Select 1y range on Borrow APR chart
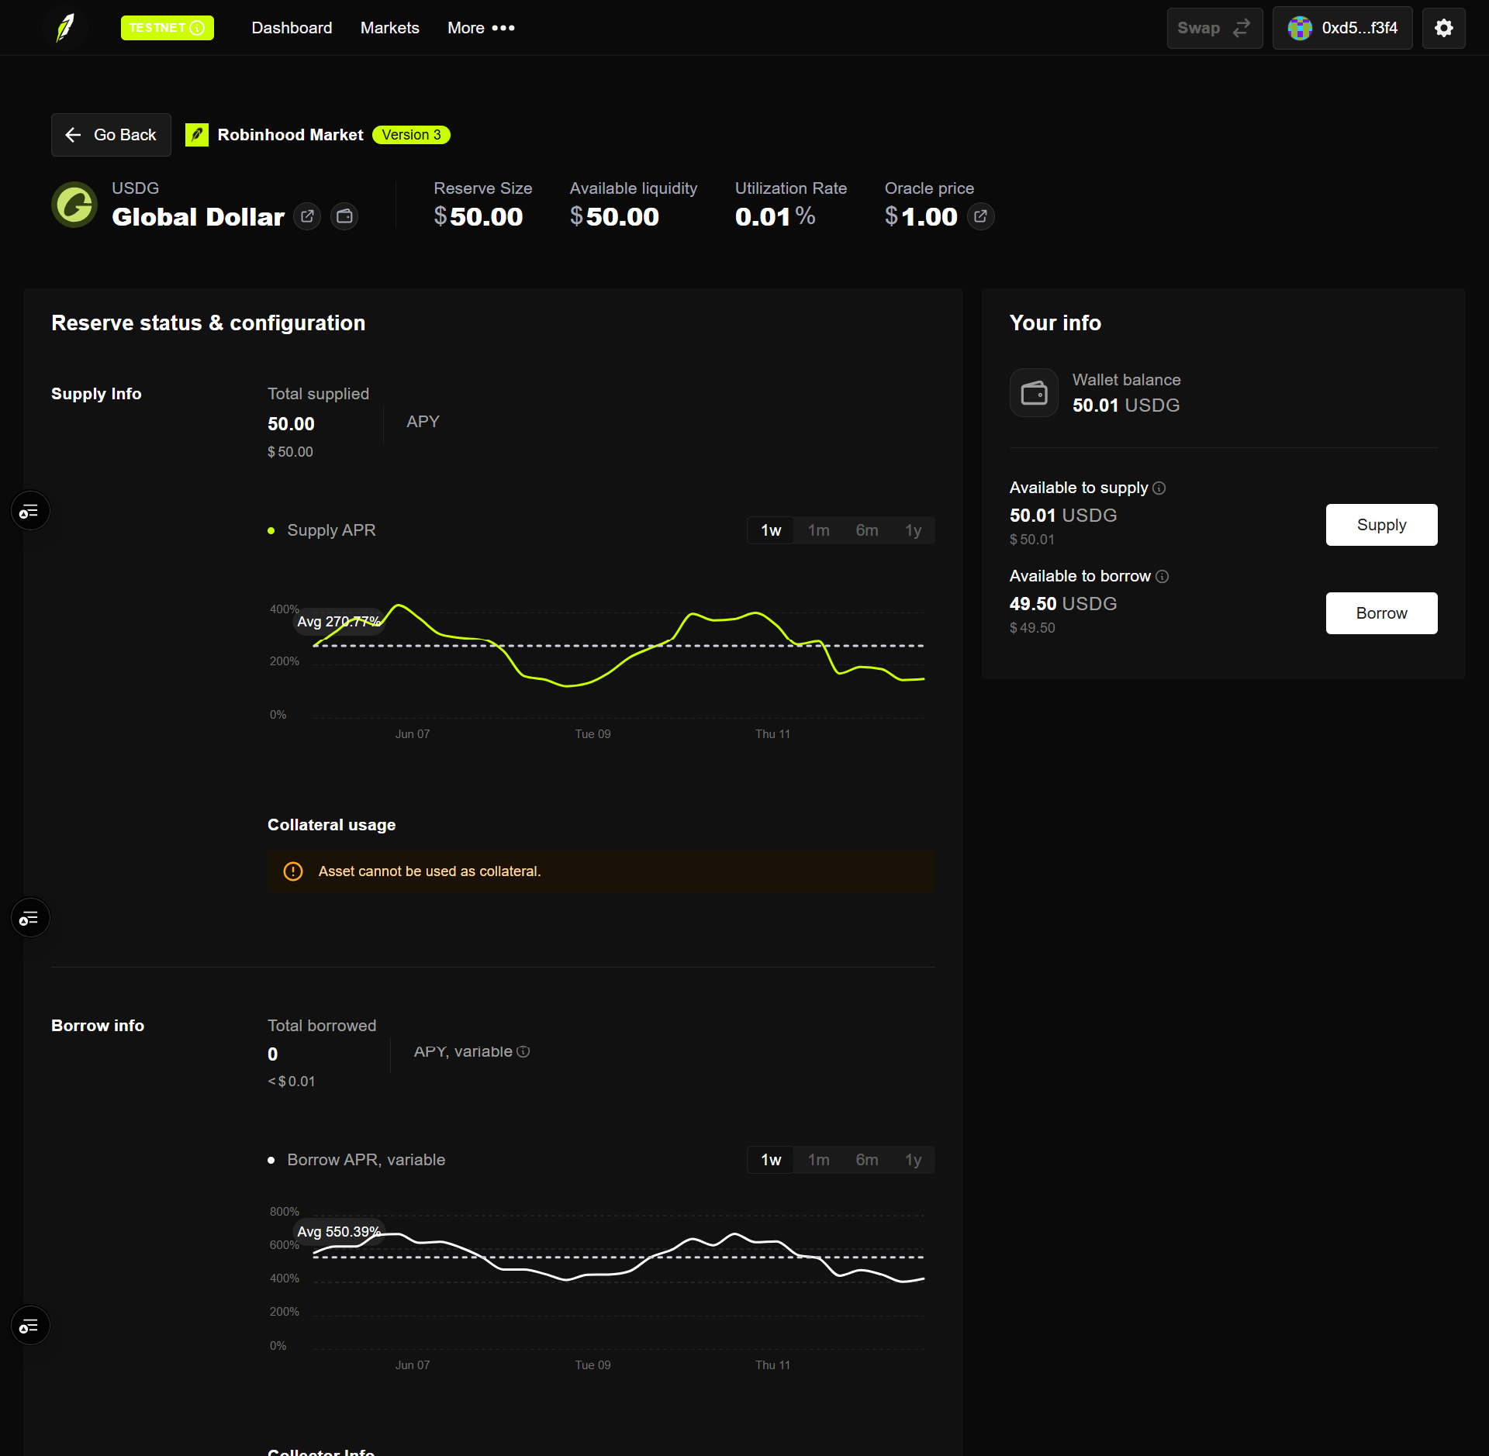 914,1160
